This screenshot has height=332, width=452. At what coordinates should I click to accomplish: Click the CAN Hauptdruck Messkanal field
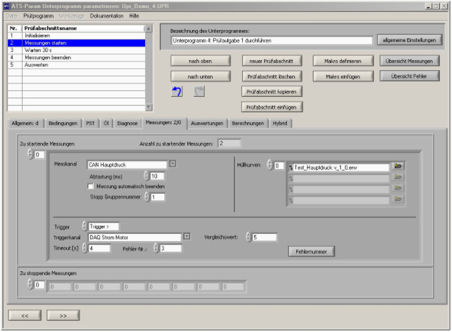point(127,165)
